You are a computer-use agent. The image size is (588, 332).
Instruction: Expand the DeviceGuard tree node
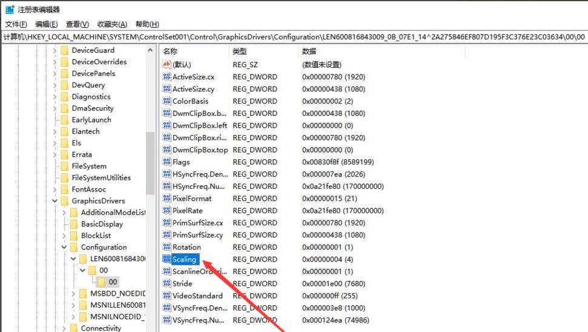(x=55, y=50)
